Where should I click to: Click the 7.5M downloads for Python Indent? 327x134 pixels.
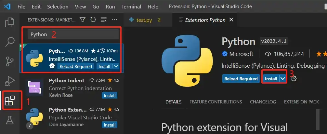pos(97,80)
